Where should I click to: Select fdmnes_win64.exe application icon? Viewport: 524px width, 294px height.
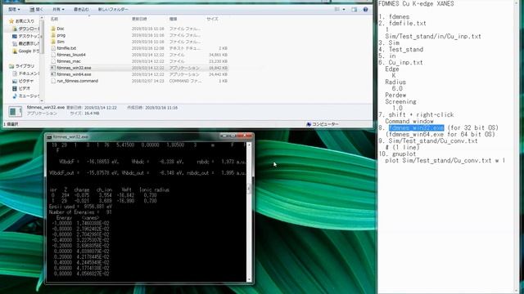point(53,74)
